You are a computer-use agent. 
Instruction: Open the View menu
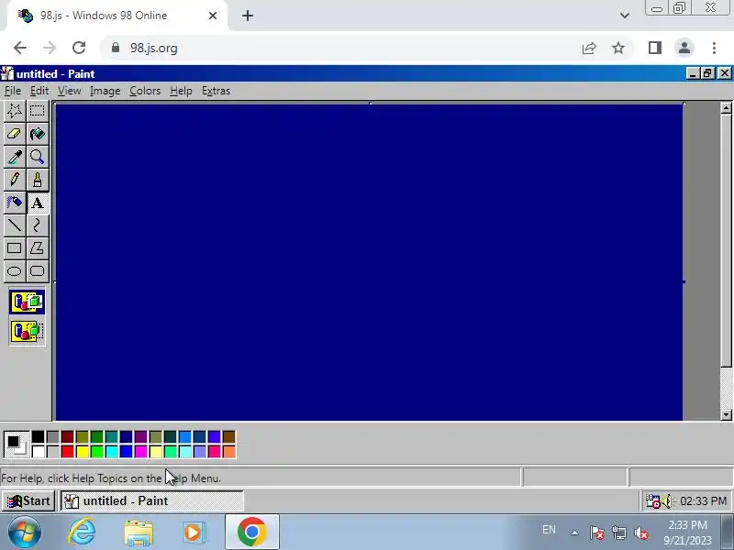[70, 91]
